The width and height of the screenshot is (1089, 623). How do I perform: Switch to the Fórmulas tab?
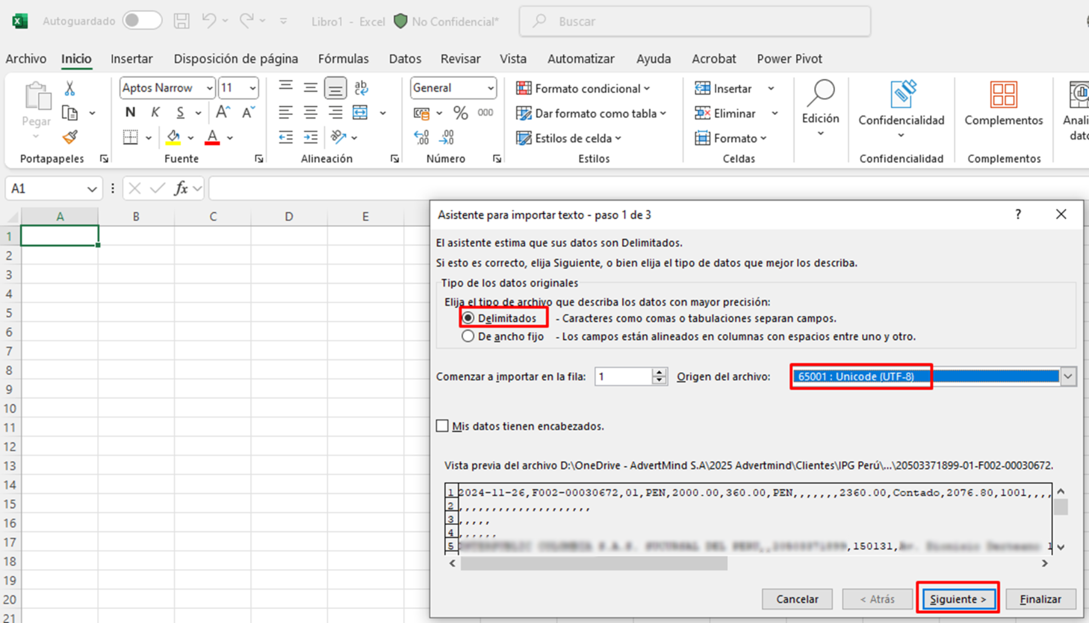[343, 59]
